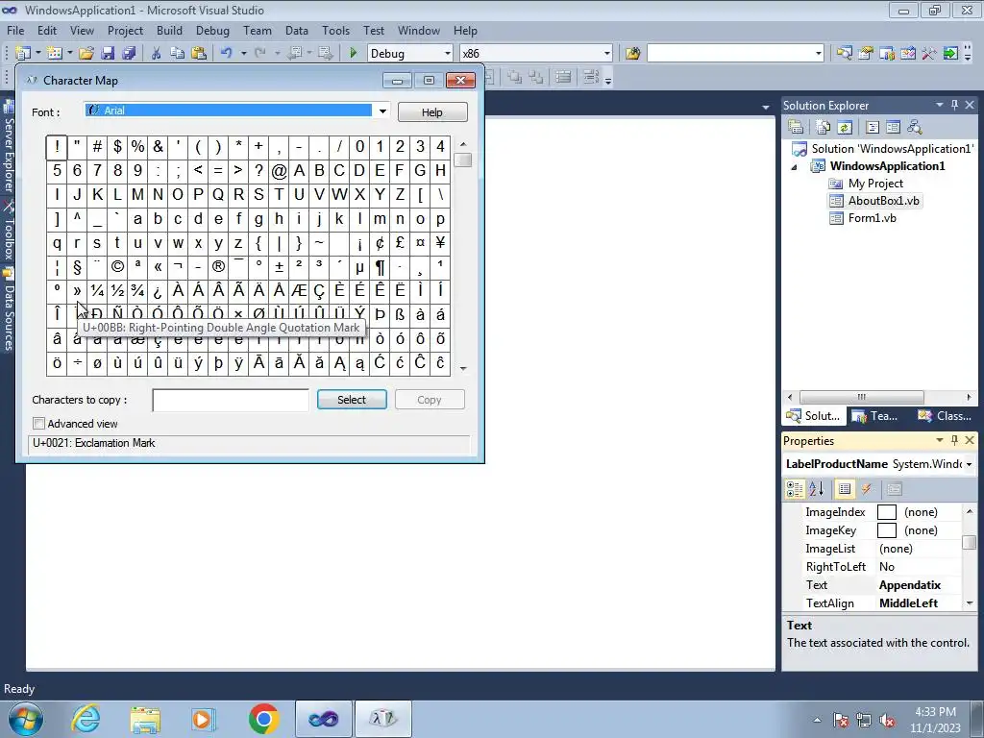Click the Windows Start button
Image resolution: width=984 pixels, height=738 pixels.
[x=26, y=719]
